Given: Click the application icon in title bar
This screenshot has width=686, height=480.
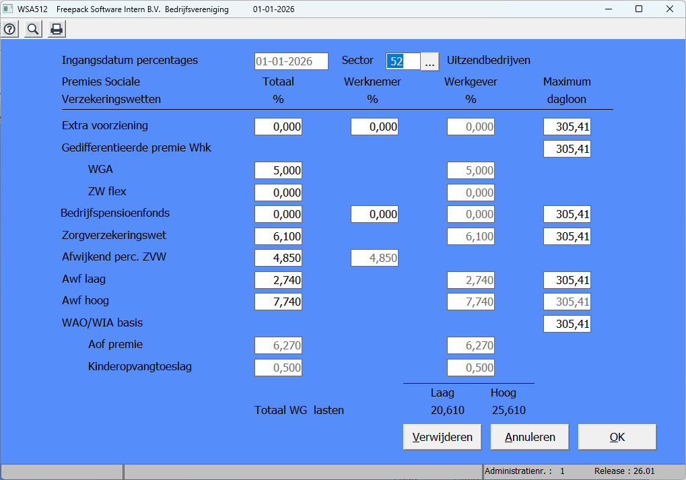Looking at the screenshot, I should (8, 9).
